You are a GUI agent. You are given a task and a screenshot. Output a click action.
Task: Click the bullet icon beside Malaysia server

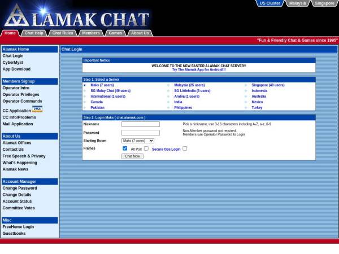(x=168, y=85)
